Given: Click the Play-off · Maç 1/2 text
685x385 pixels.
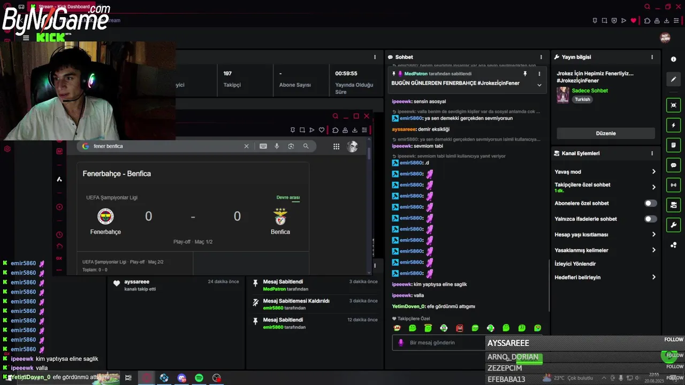Looking at the screenshot, I should pos(193,242).
